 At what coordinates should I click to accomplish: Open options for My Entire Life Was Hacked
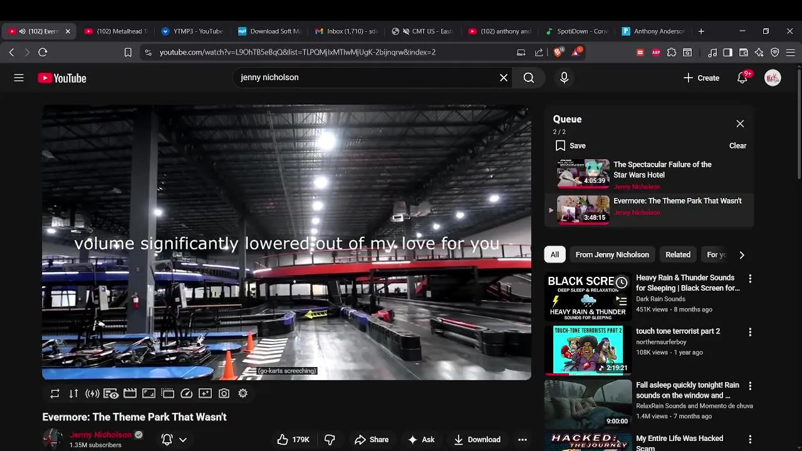tap(750, 440)
